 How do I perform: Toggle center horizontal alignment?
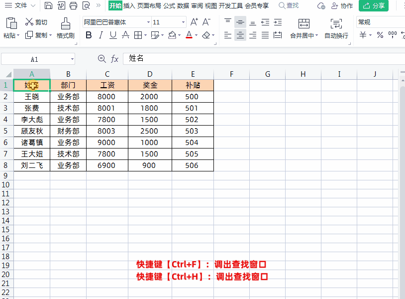coord(240,35)
